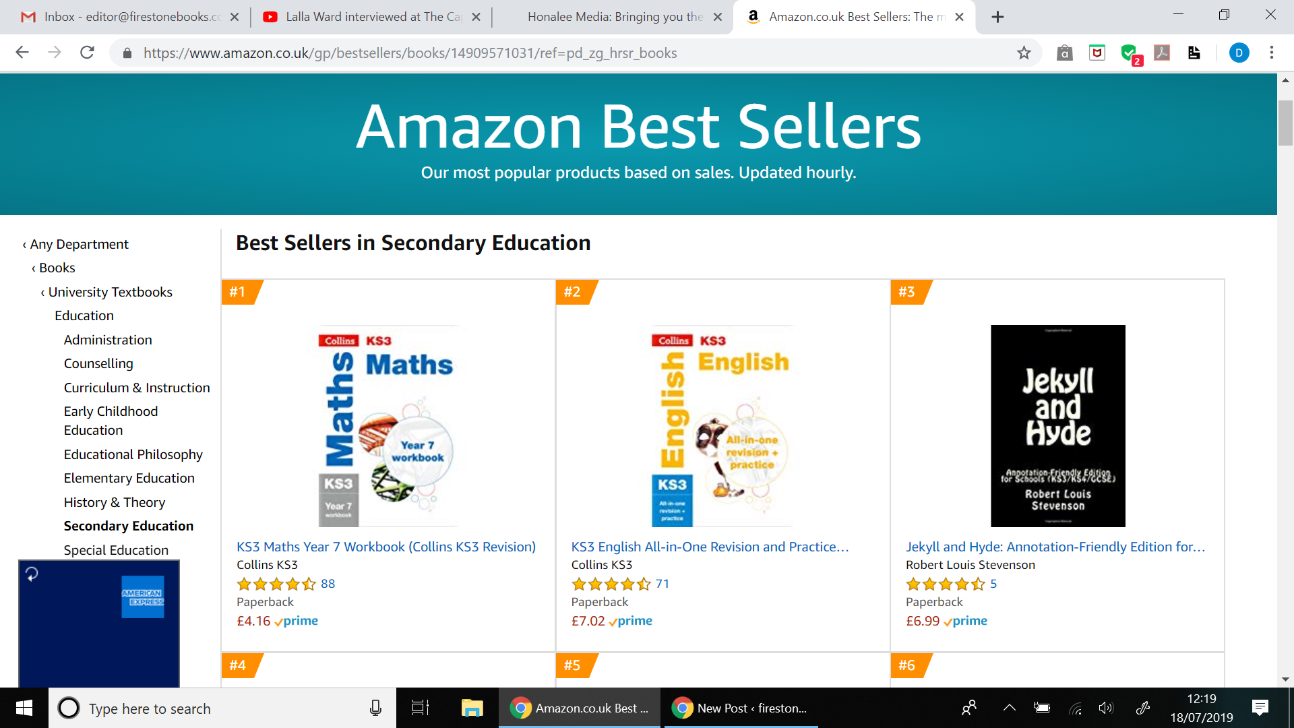The width and height of the screenshot is (1294, 728).
Task: Go up to the Books category
Action: pyautogui.click(x=56, y=268)
